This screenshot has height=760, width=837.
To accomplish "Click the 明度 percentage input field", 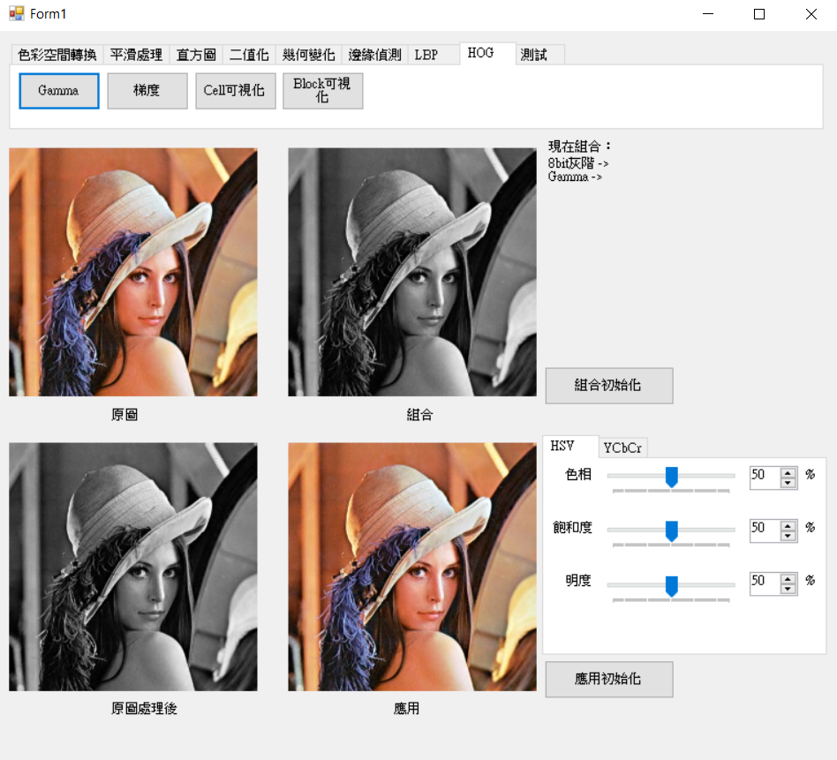I will (x=765, y=583).
